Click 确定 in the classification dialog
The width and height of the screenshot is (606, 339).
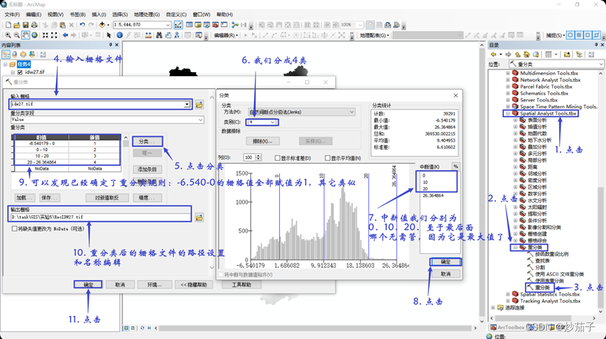(x=446, y=262)
